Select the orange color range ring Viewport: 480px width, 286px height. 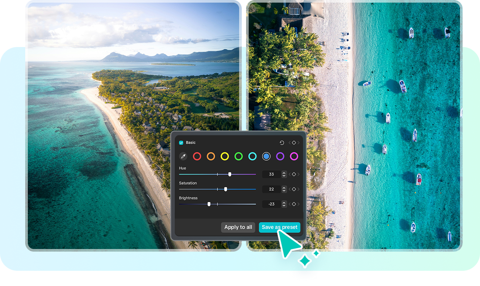(x=210, y=156)
